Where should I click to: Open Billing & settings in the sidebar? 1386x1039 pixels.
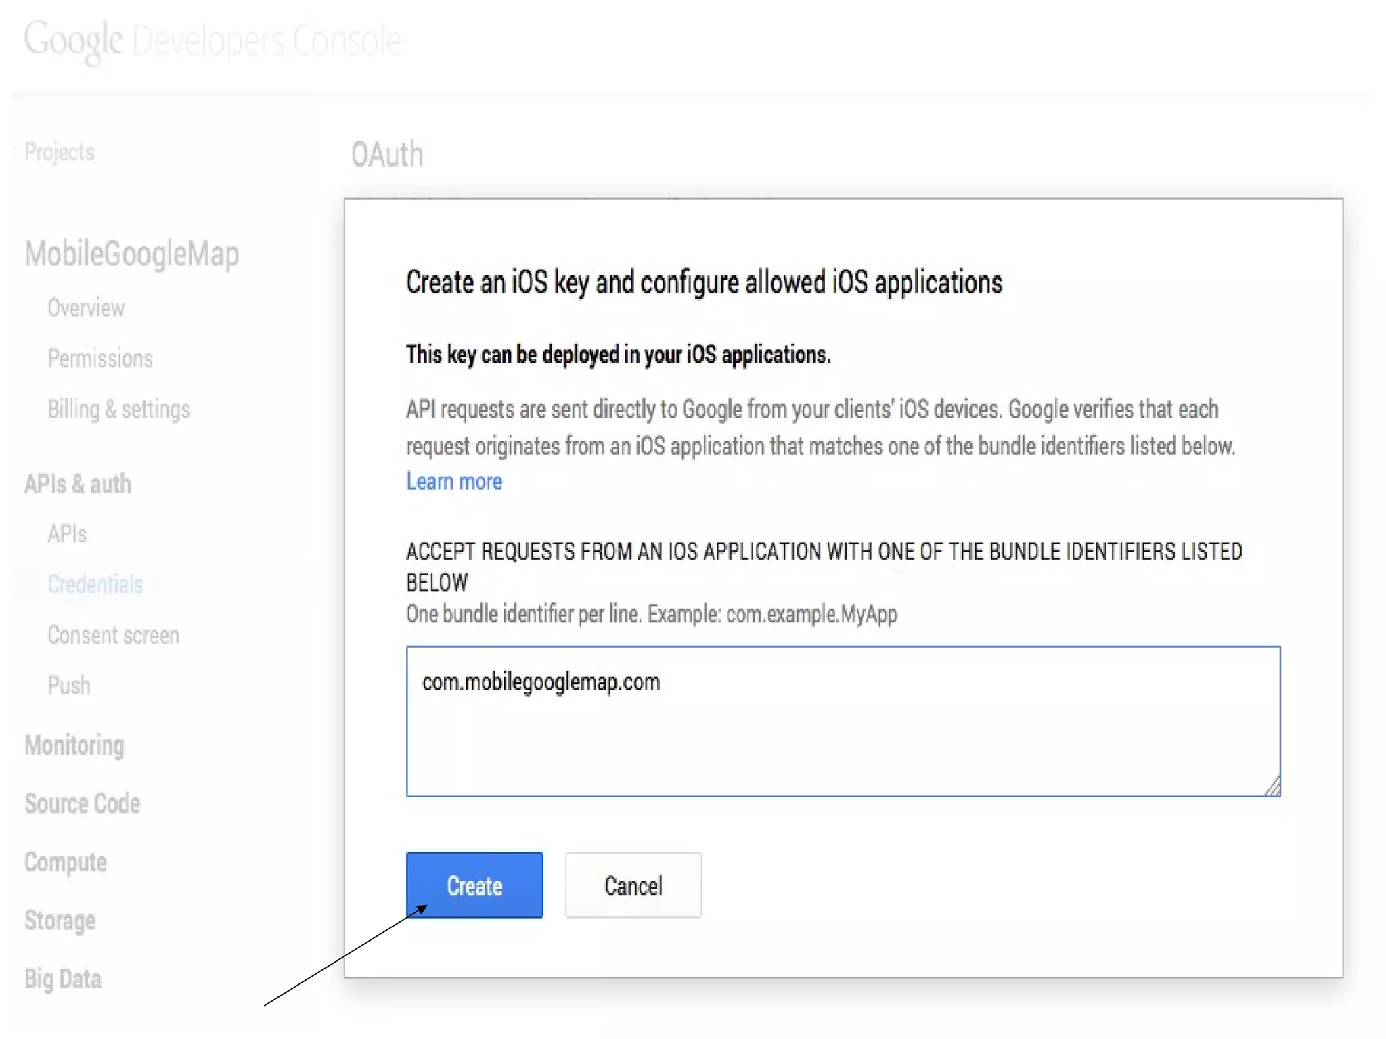[119, 409]
